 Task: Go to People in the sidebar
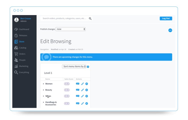22,60
